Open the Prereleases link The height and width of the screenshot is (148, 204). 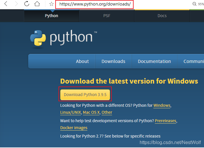[x=166, y=121]
